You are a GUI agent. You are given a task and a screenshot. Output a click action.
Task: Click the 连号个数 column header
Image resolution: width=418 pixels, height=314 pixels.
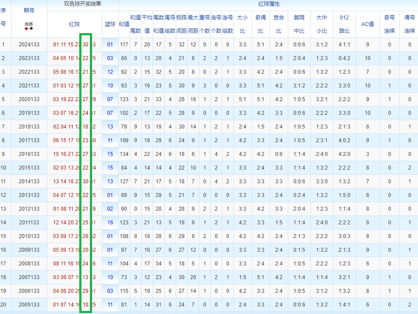point(216,24)
